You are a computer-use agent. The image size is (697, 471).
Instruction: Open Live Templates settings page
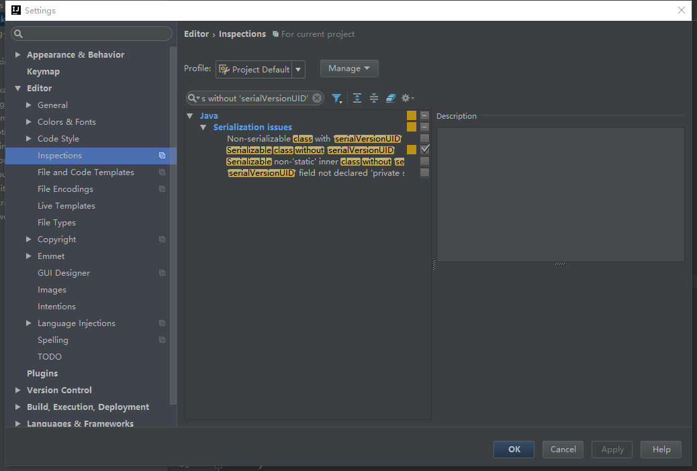point(66,206)
